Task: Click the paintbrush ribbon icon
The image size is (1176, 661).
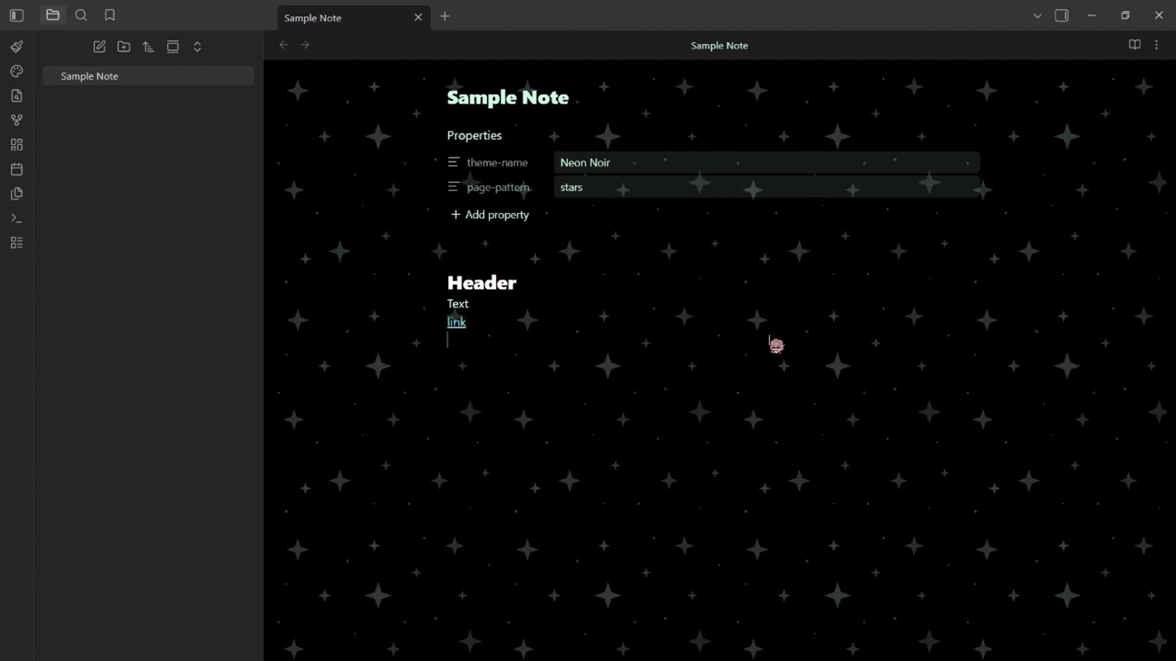Action: pyautogui.click(x=17, y=47)
